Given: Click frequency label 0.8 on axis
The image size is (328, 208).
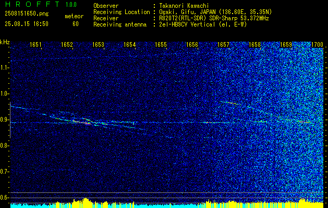Looking at the screenshot, I should click(5, 146).
